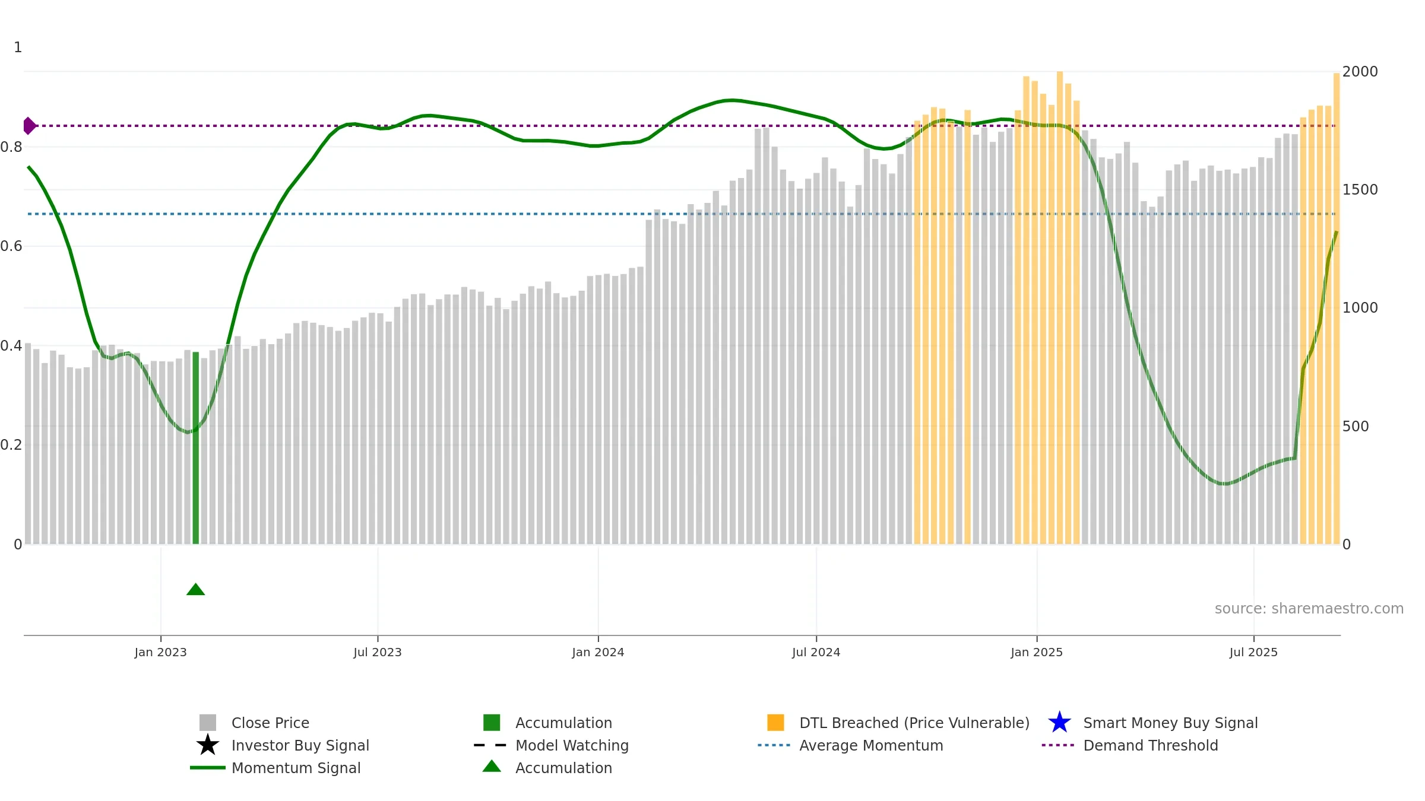Image resolution: width=1425 pixels, height=801 pixels.
Task: Click the black Investor Buy Signal star
Action: [x=208, y=745]
